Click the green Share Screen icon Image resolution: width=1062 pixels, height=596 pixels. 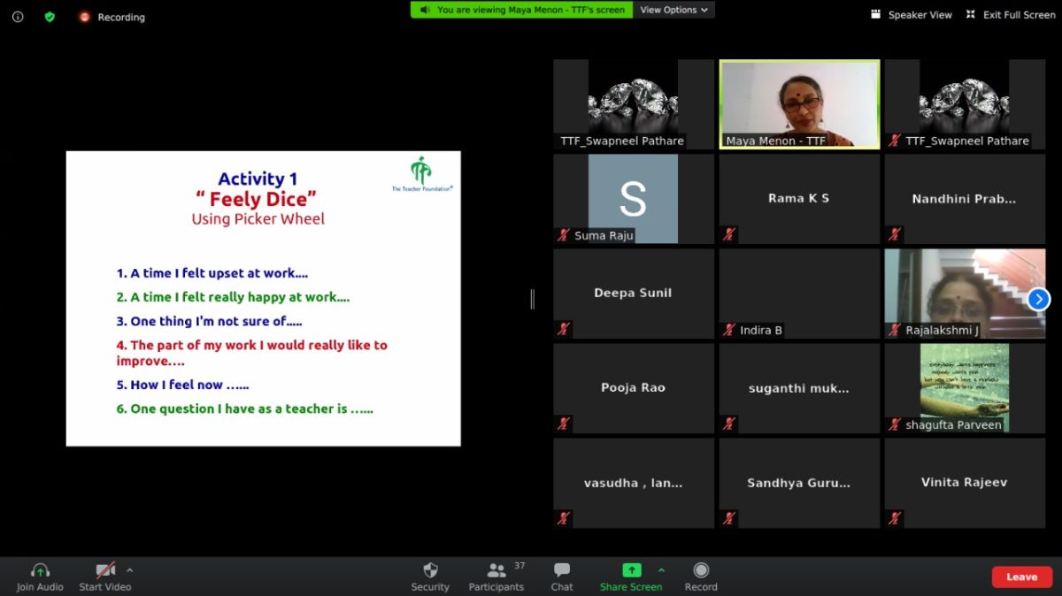point(631,570)
